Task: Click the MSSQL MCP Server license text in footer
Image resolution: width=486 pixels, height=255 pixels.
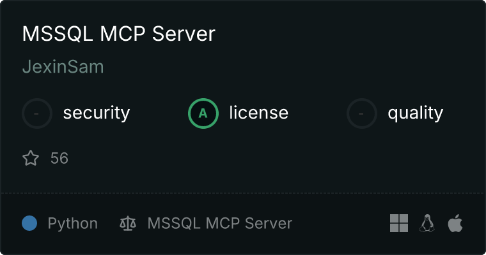Action: 220,223
